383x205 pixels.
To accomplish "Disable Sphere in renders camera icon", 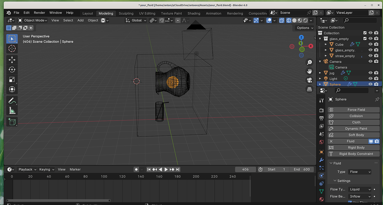I will (x=376, y=84).
